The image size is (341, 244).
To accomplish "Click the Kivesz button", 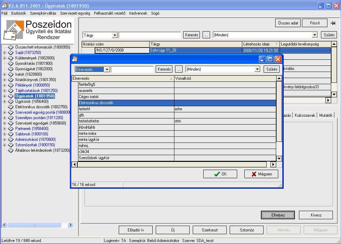I will (x=316, y=215).
